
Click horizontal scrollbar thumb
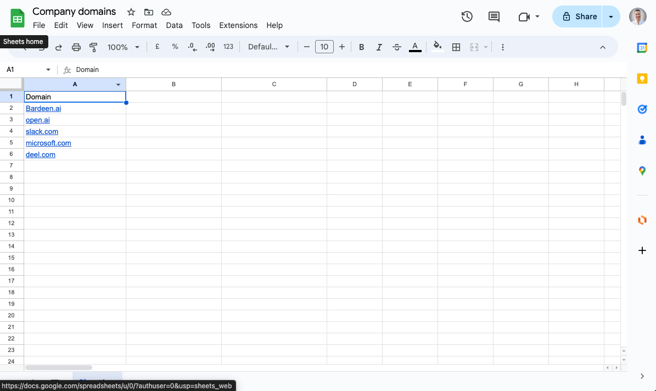59,367
